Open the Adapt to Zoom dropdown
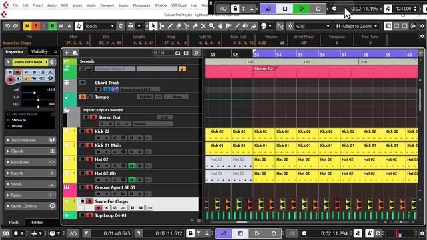Image resolution: width=427 pixels, height=240 pixels. [x=357, y=26]
